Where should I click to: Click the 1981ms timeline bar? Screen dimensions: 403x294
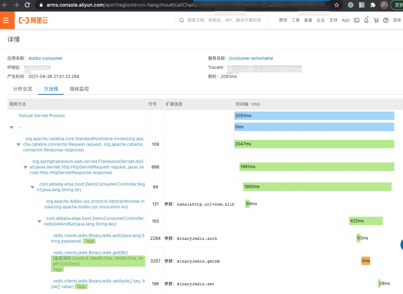tap(317, 166)
